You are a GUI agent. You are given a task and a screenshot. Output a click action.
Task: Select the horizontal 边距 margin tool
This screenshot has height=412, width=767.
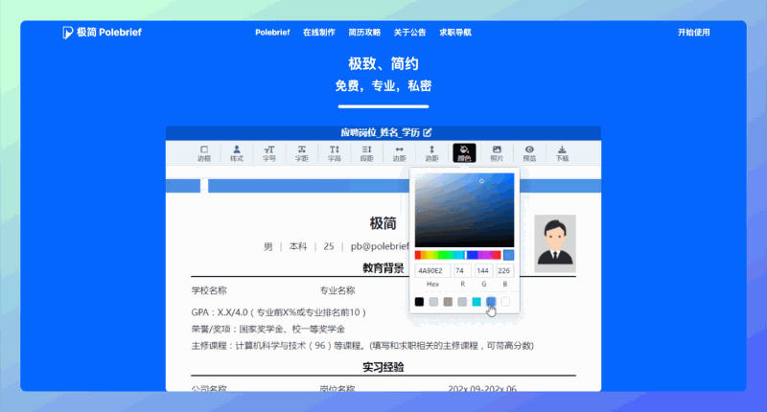399,153
